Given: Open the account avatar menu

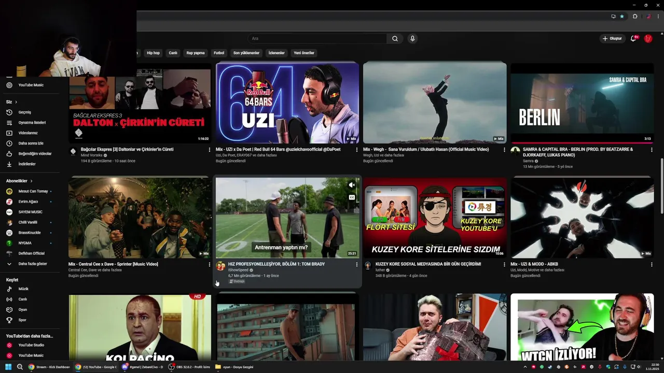Looking at the screenshot, I should coord(648,38).
